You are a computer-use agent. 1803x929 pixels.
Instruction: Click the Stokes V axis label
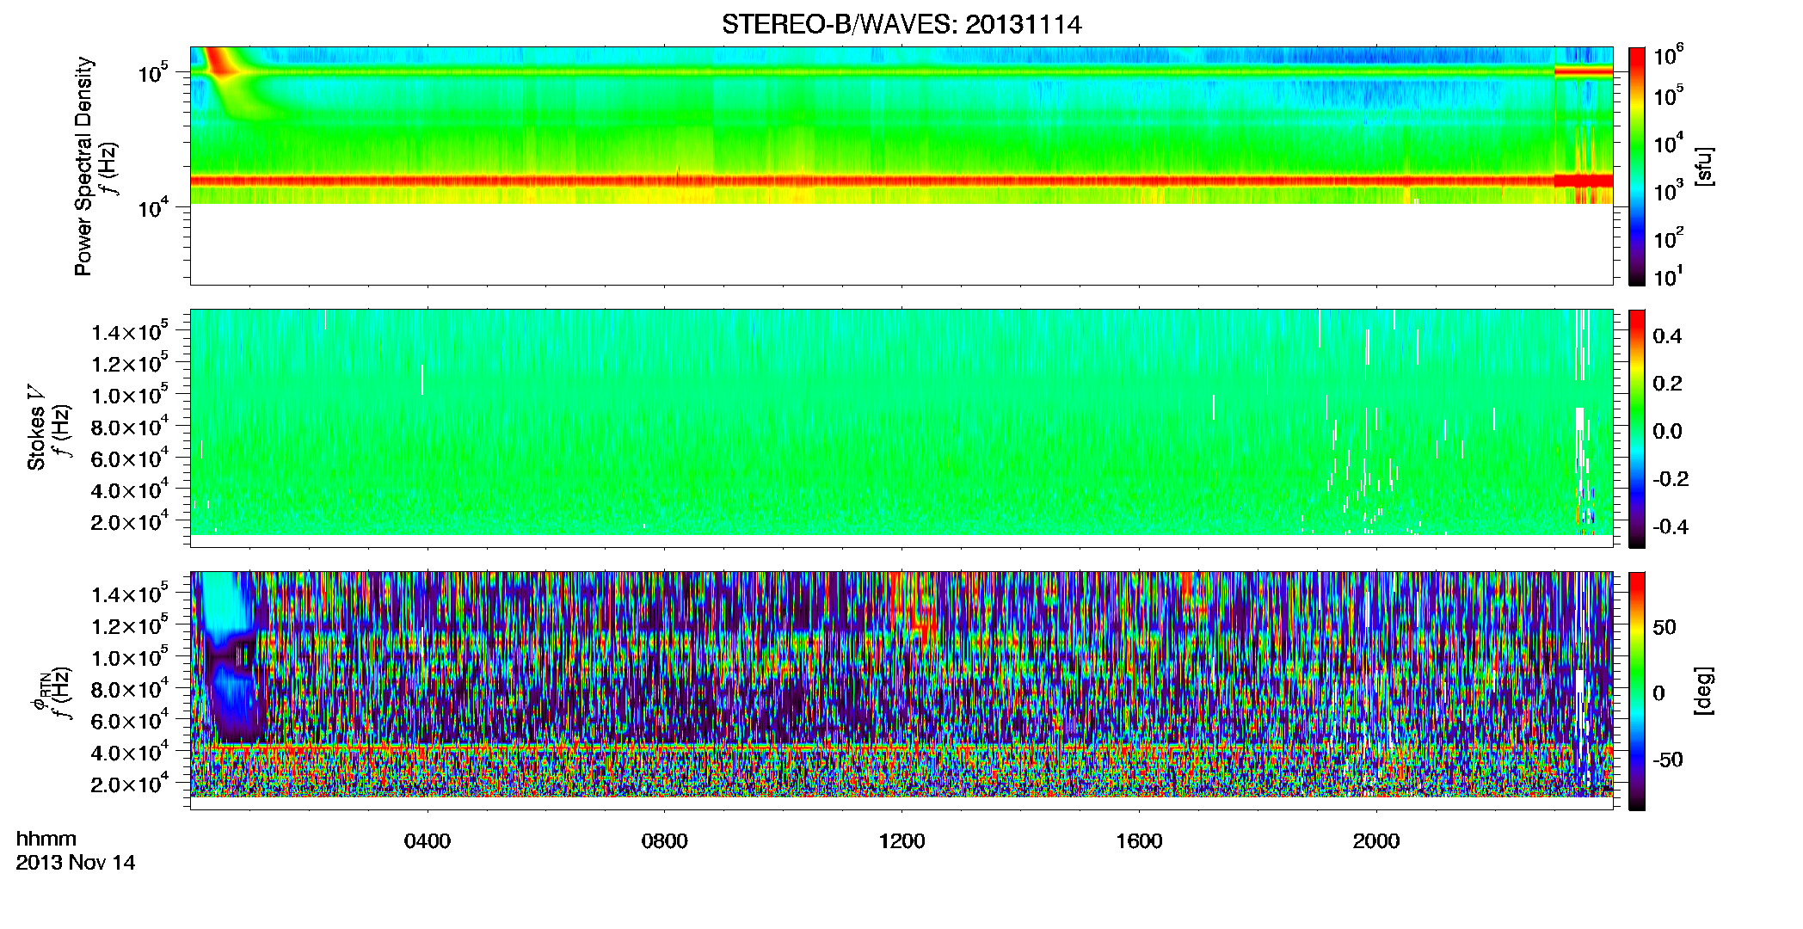[37, 428]
